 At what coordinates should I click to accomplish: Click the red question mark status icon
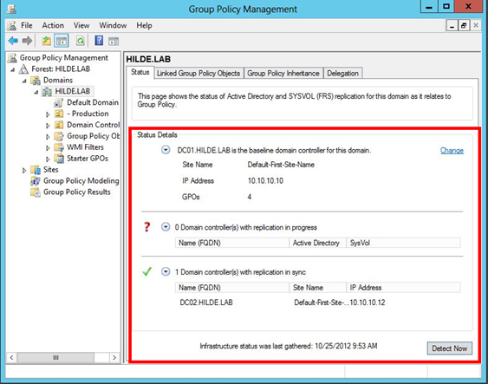click(146, 227)
